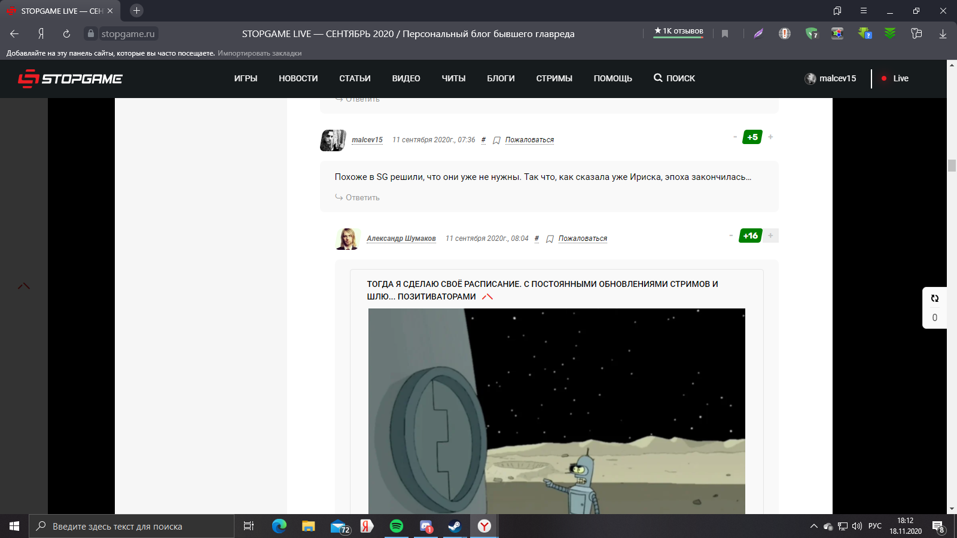Click Александр Шумаков's avatar
Viewport: 957px width, 538px height.
347,239
